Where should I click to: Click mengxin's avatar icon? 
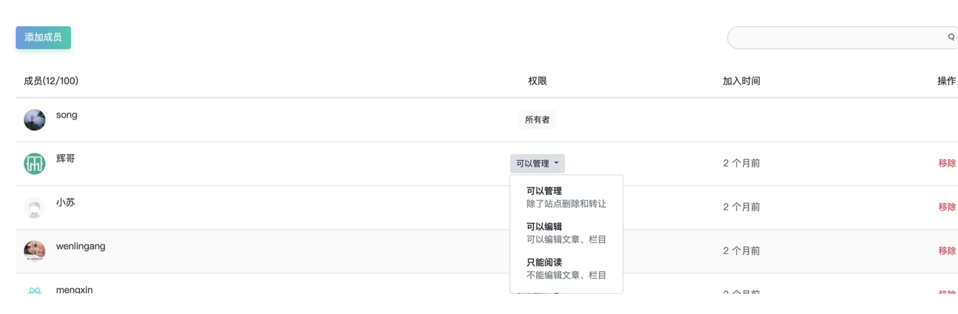tap(35, 290)
